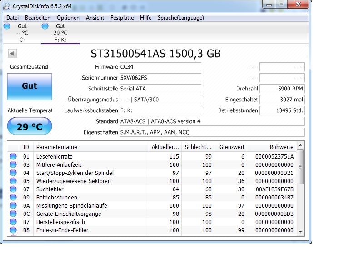
Task: Open the Ansicht menu
Action: 95,18
